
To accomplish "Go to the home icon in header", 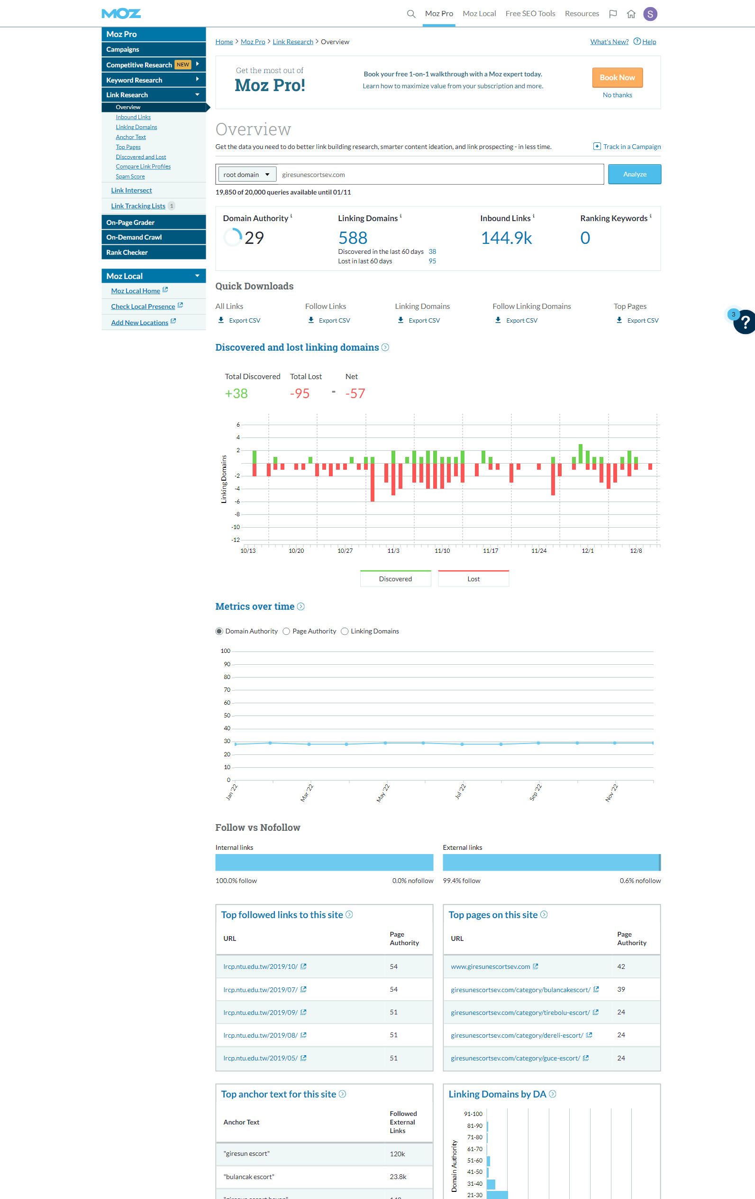I will 631,14.
